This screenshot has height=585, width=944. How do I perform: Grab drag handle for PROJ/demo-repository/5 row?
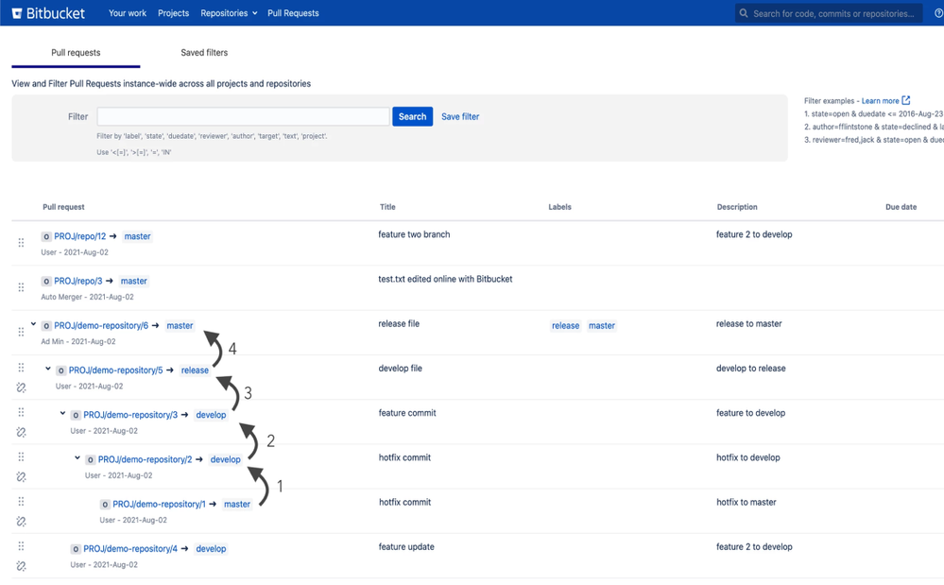coord(21,367)
